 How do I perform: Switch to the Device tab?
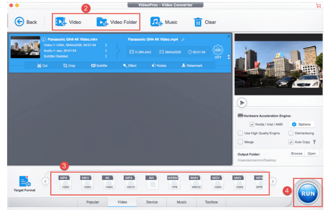click(x=152, y=202)
